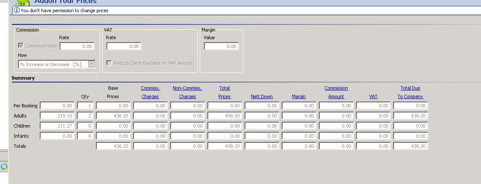Click the Adults Margin field
Screen dimensions: 481x184
pyautogui.click(x=299, y=116)
